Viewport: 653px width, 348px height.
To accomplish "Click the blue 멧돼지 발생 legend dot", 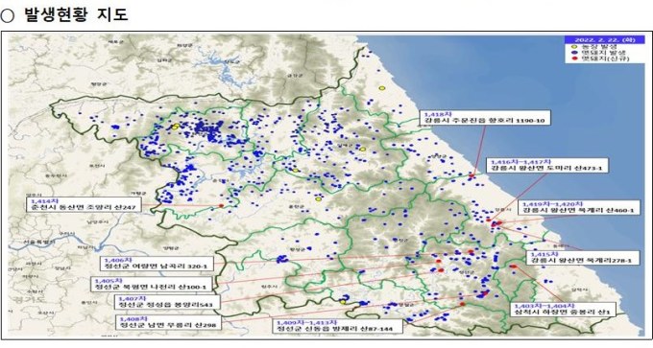I will click(x=574, y=53).
